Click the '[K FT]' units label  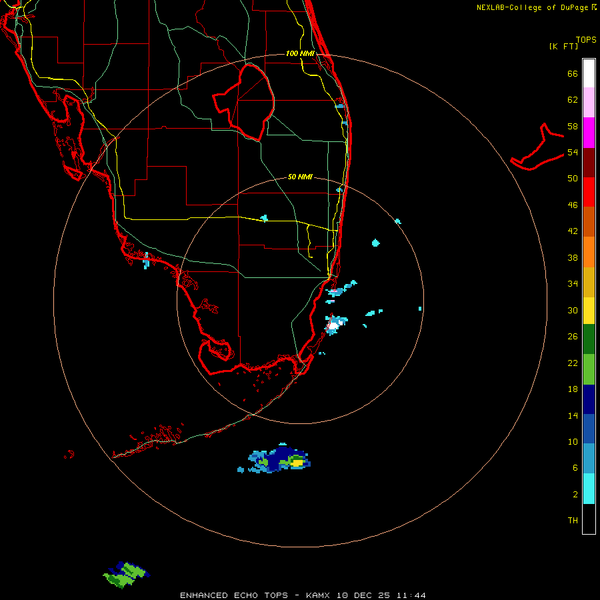pos(563,46)
